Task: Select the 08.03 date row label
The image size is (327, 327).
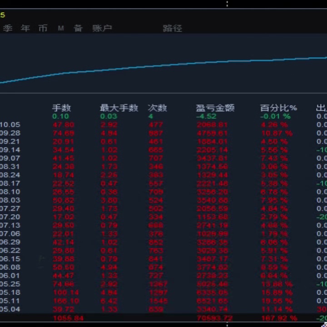Action: tap(10, 200)
